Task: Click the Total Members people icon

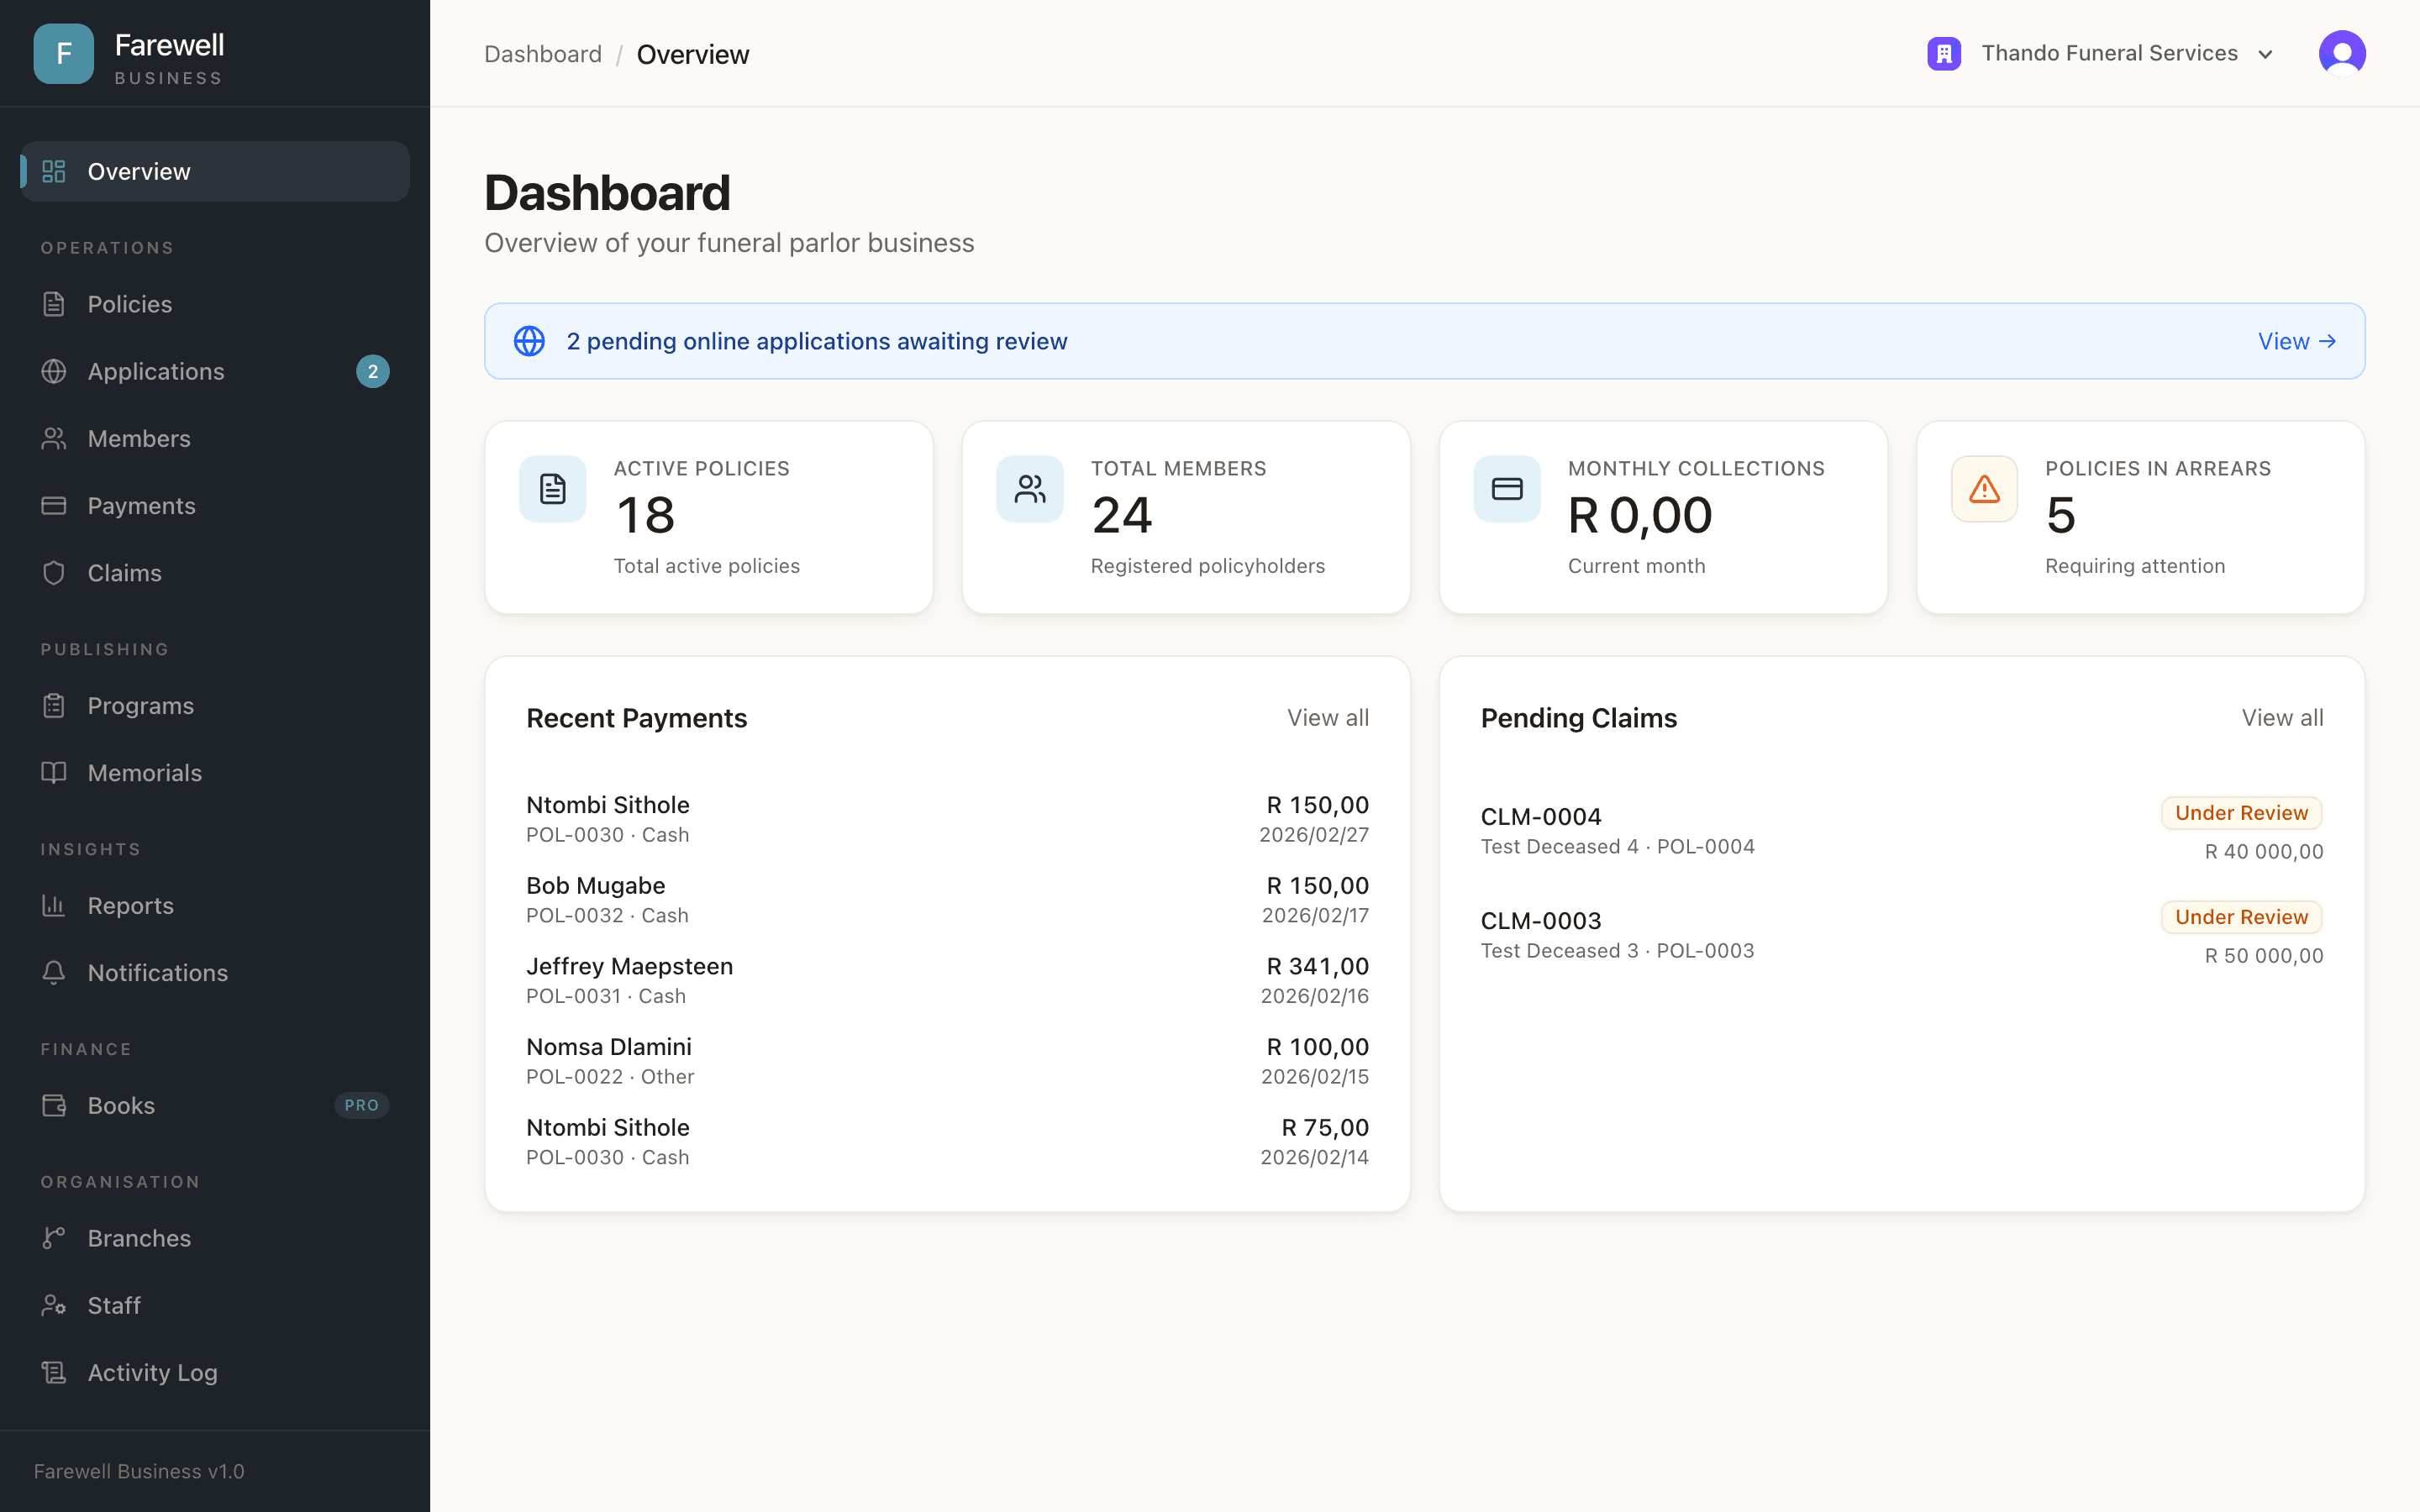Action: 1030,489
